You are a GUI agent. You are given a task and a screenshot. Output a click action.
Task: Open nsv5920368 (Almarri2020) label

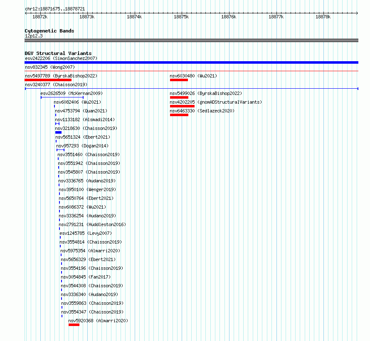(x=99, y=321)
